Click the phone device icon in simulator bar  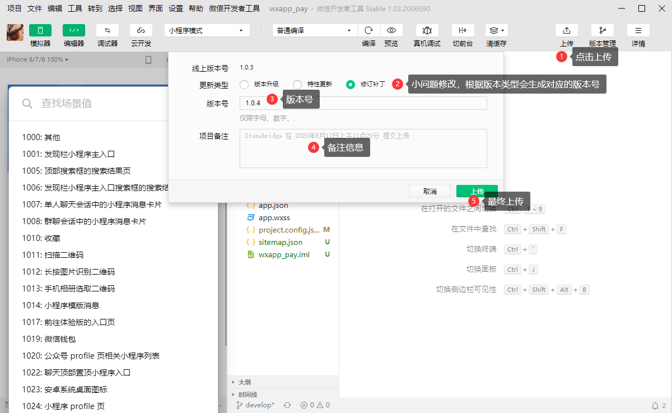(148, 60)
